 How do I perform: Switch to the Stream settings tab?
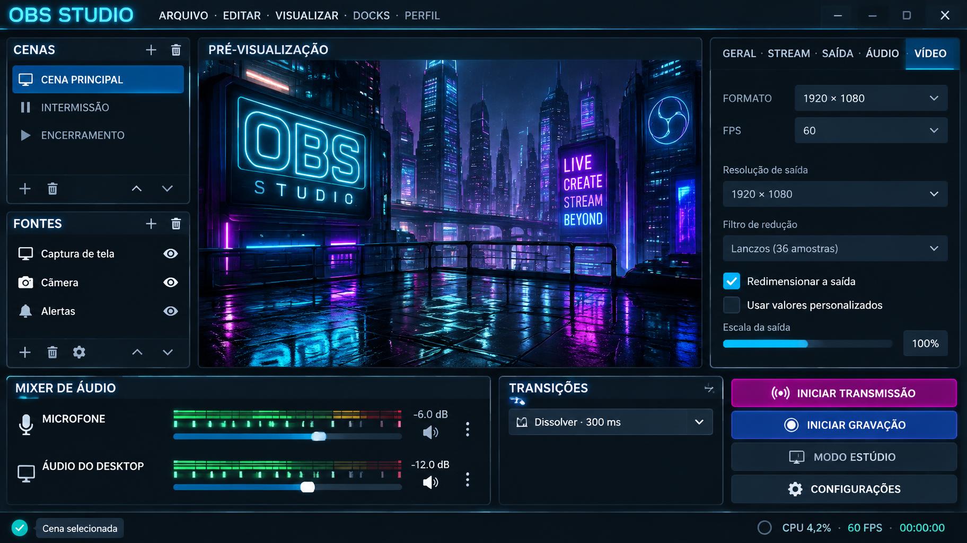(789, 54)
